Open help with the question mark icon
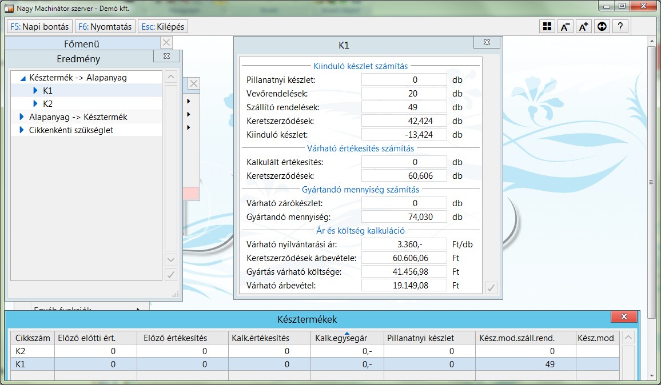This screenshot has width=661, height=385. click(620, 27)
